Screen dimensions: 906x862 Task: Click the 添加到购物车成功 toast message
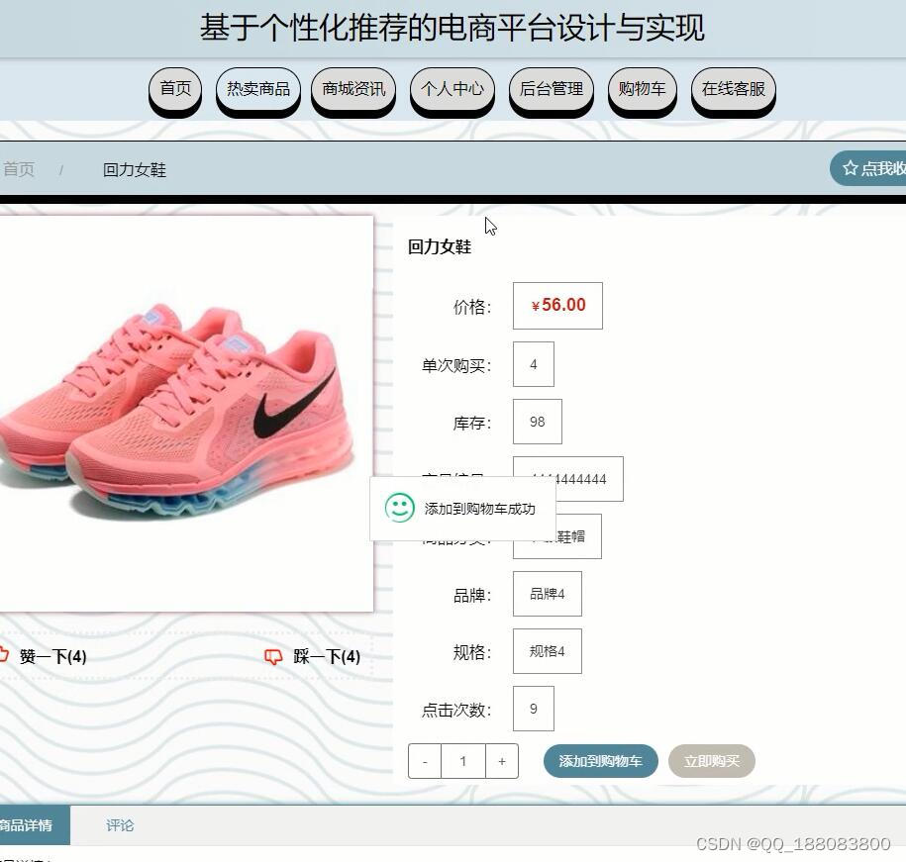[479, 509]
